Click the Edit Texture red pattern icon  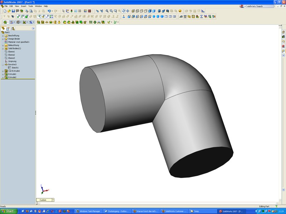pyautogui.click(x=89, y=11)
